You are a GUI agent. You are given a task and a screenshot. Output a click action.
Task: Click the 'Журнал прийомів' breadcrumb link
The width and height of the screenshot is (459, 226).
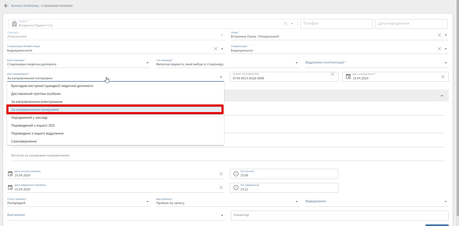click(25, 6)
